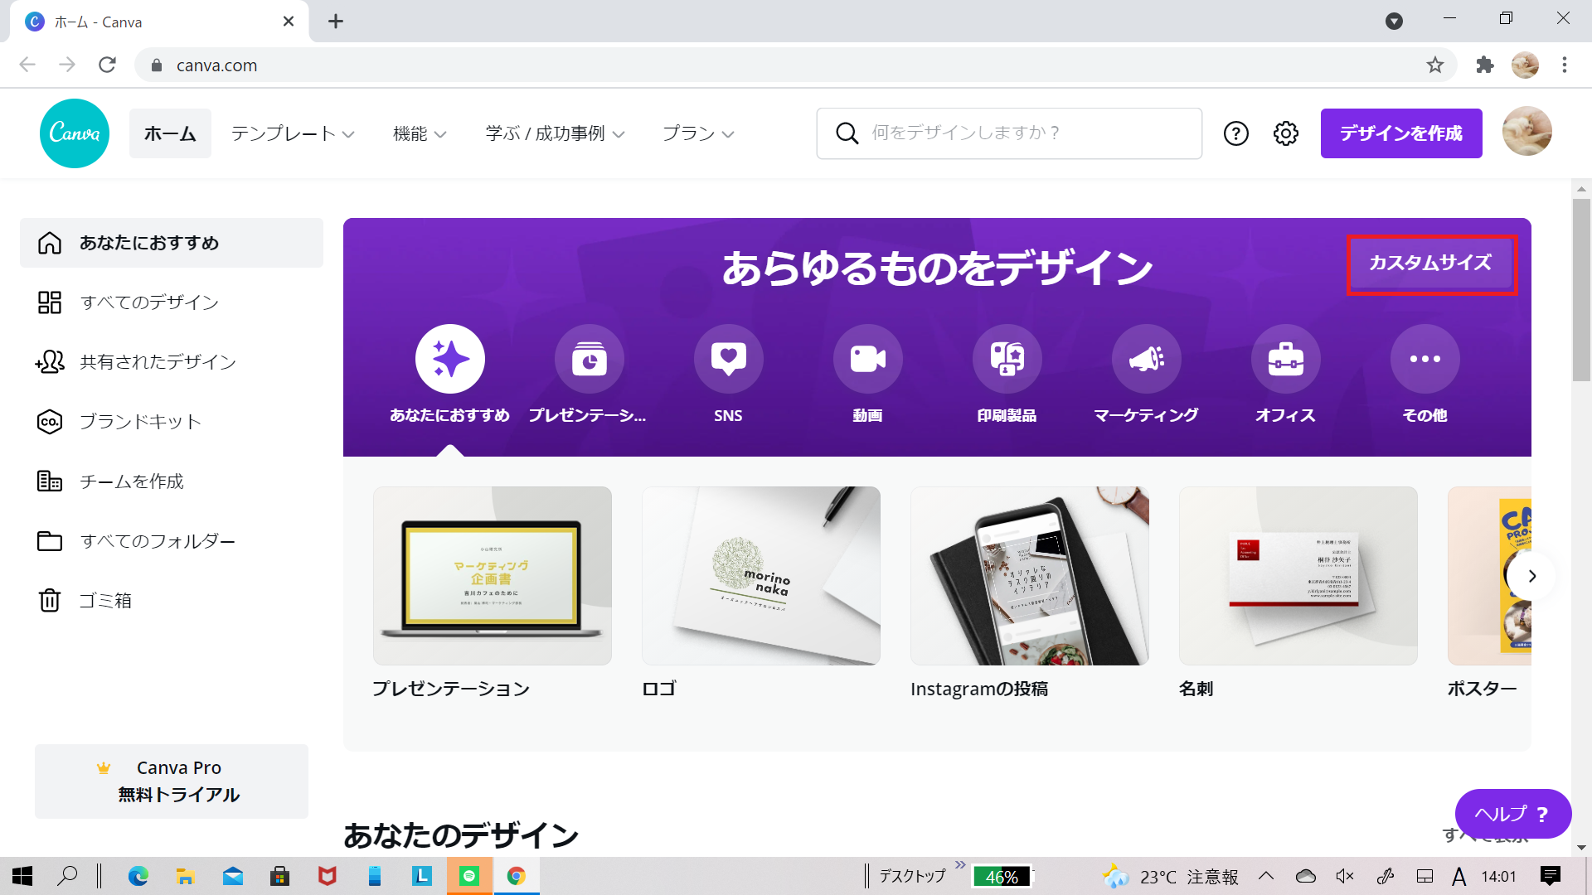Screen dimensions: 1592x895
Task: Select the マーケティング megaphone category icon
Action: (x=1147, y=359)
